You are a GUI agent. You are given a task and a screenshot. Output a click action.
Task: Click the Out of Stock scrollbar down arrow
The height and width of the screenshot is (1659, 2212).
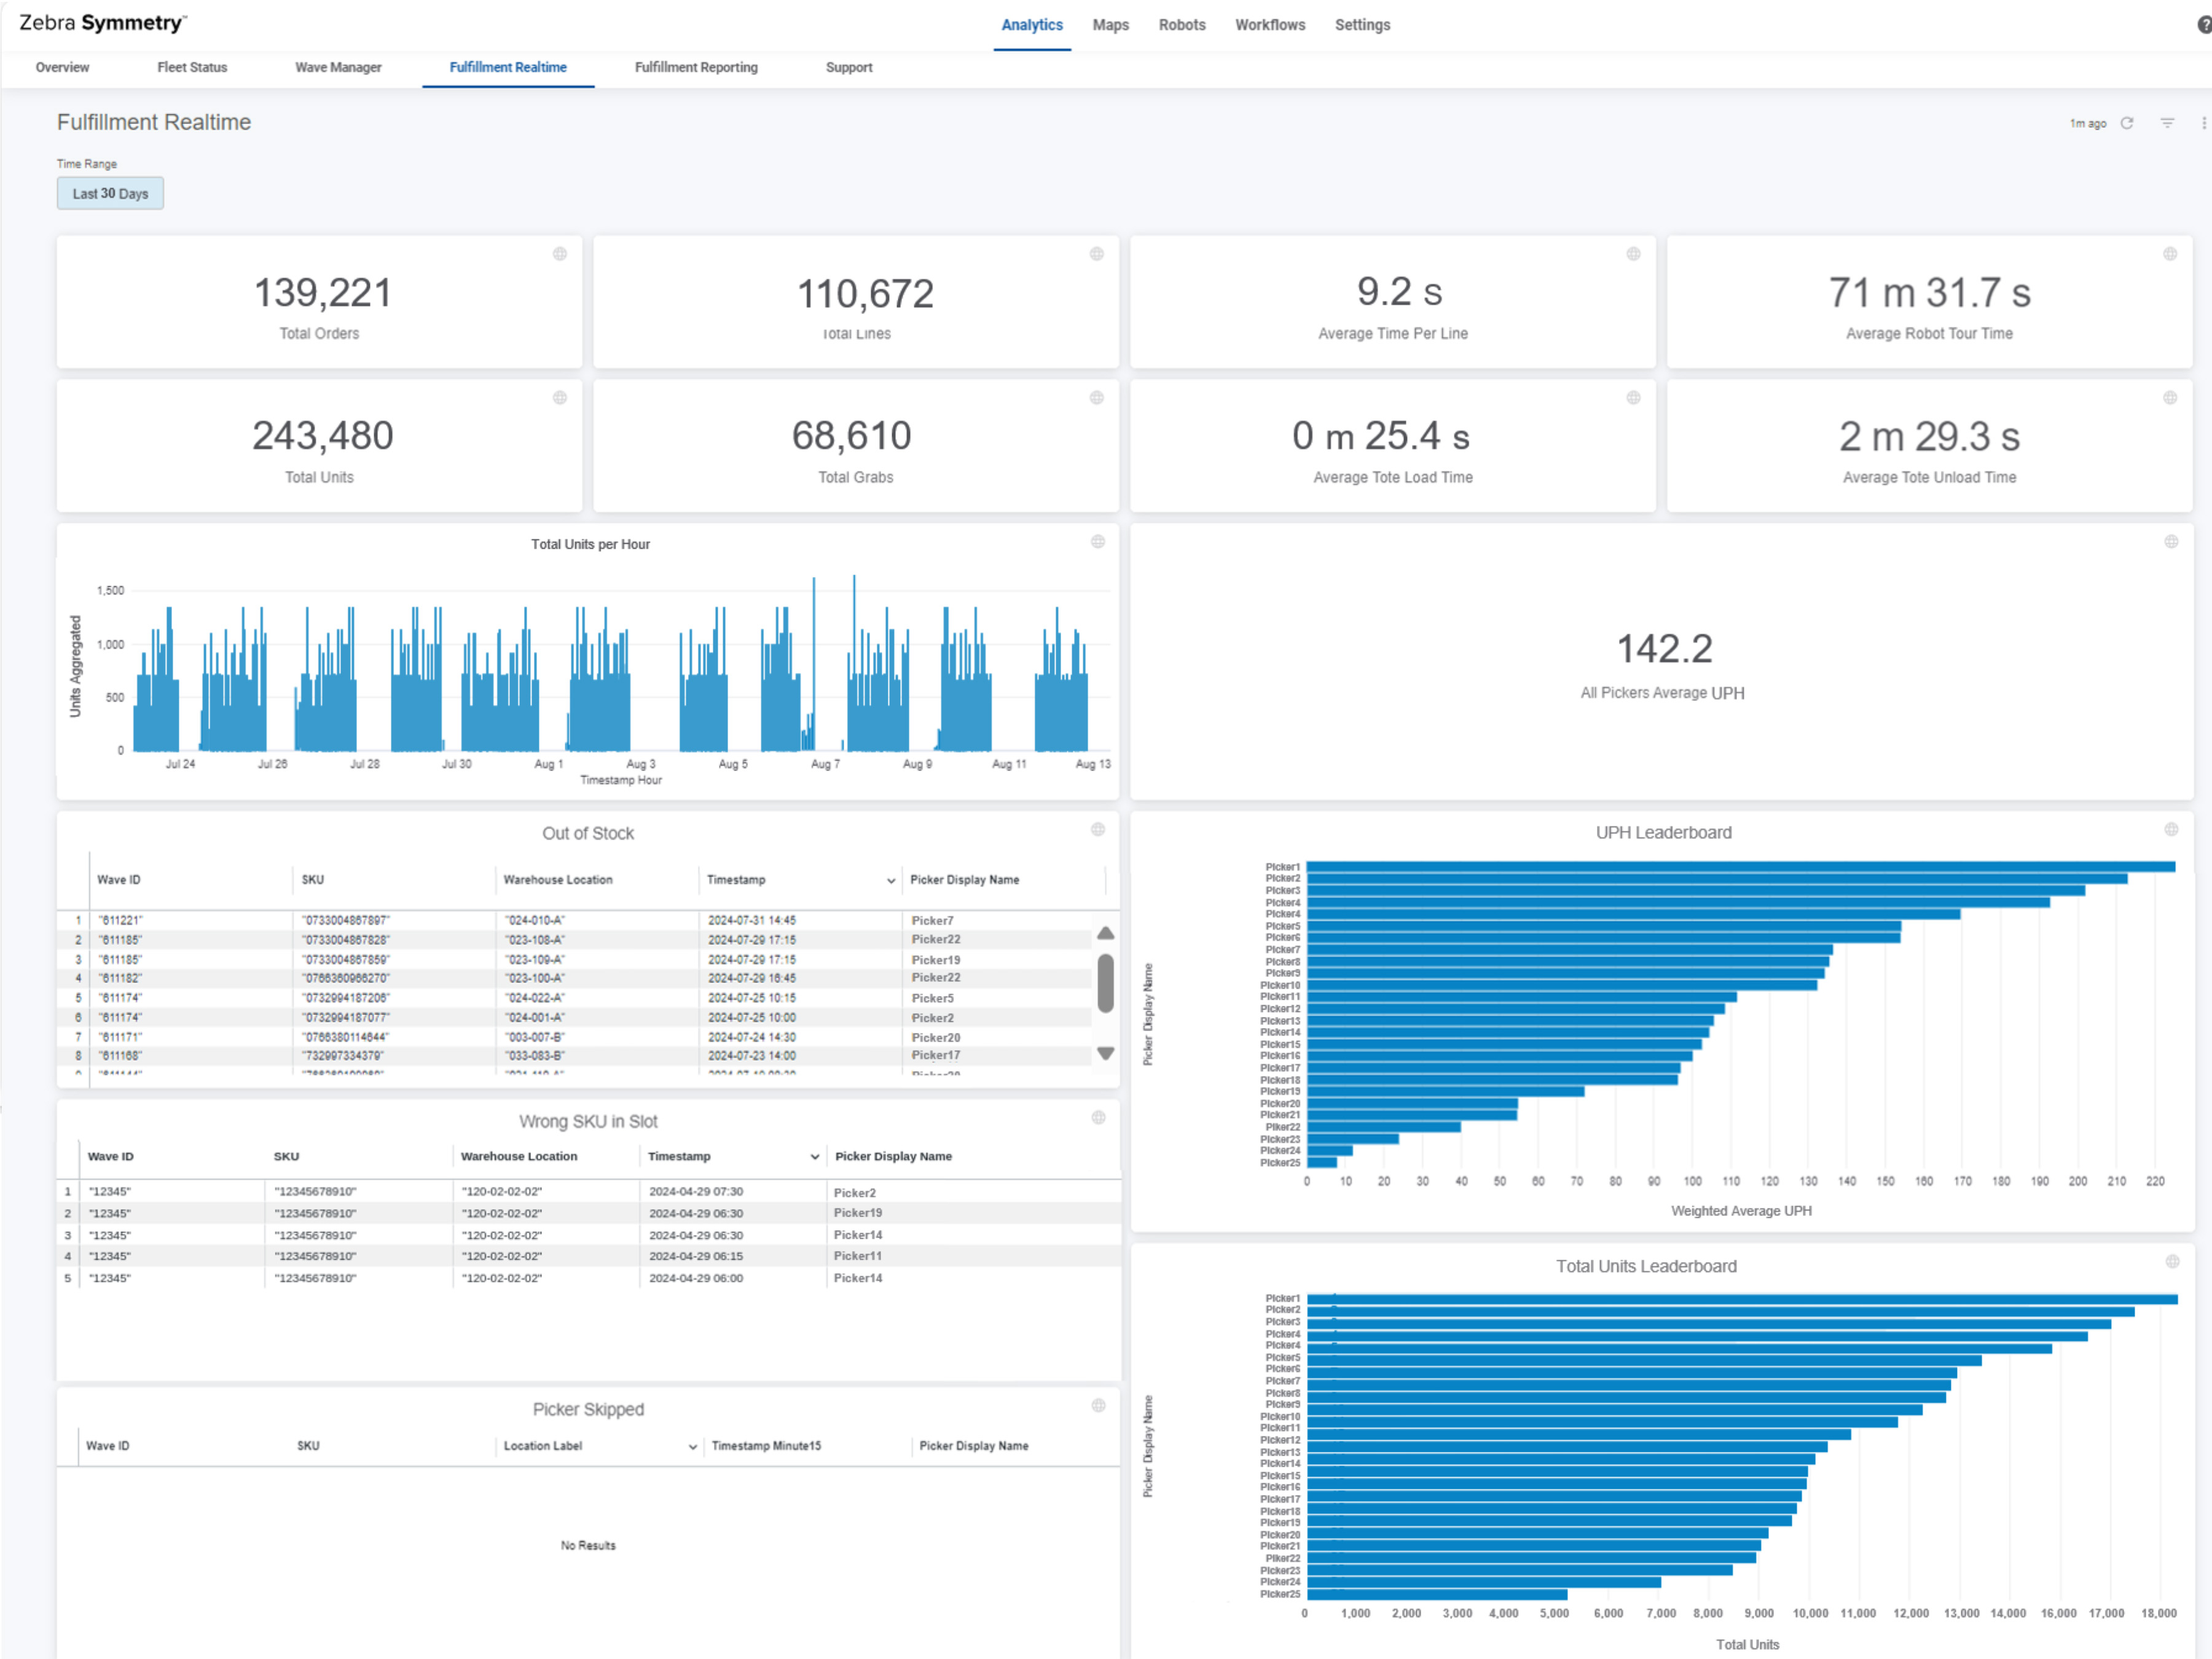(1105, 1053)
